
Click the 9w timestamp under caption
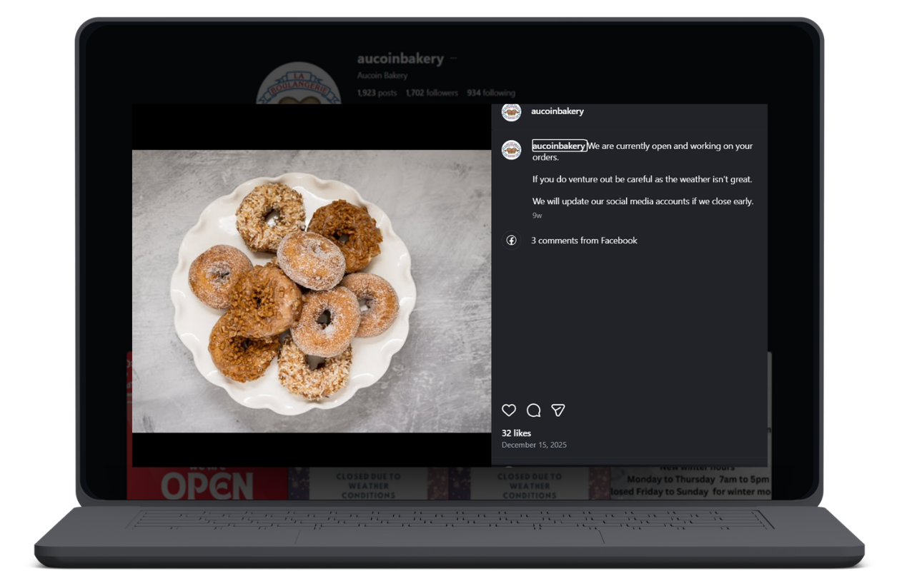(537, 216)
